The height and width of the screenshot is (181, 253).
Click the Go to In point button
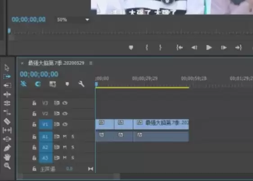[180, 48]
